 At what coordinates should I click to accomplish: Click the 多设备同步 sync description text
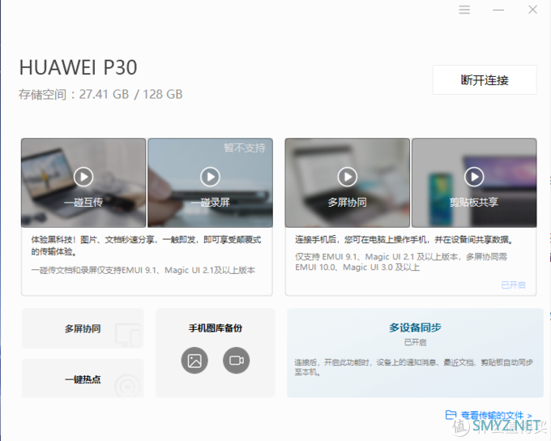point(413,367)
